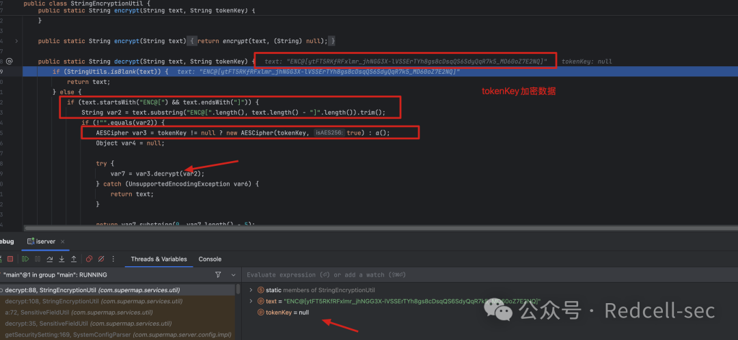Viewport: 738px width, 340px height.
Task: Filter the thread frames list
Action: coord(218,274)
